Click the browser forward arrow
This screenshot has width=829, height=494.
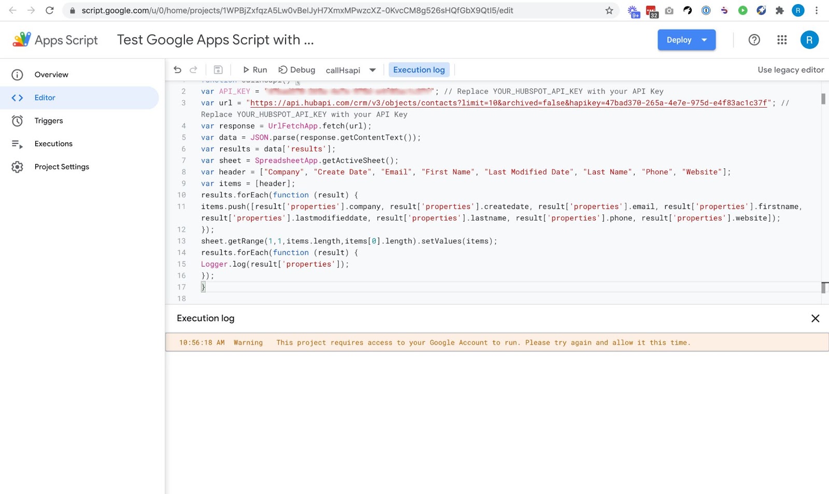[31, 10]
